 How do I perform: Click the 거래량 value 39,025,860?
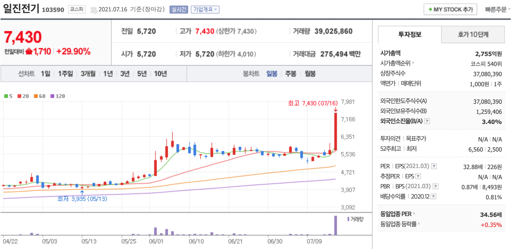click(334, 31)
